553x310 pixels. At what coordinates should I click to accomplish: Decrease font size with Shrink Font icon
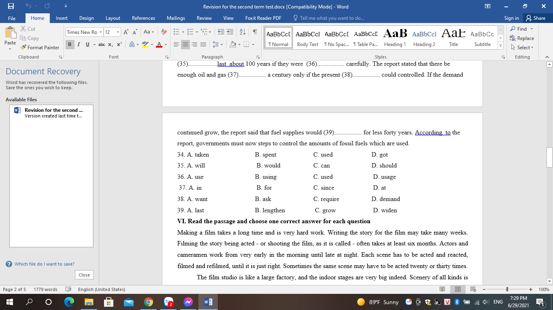[135, 32]
